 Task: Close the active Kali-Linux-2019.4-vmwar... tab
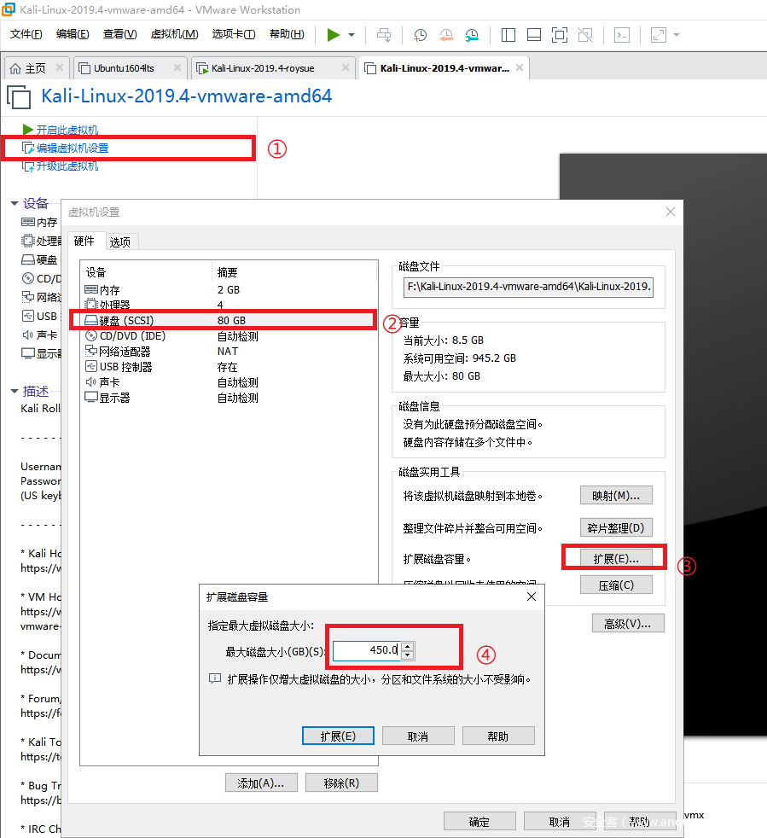tap(520, 67)
